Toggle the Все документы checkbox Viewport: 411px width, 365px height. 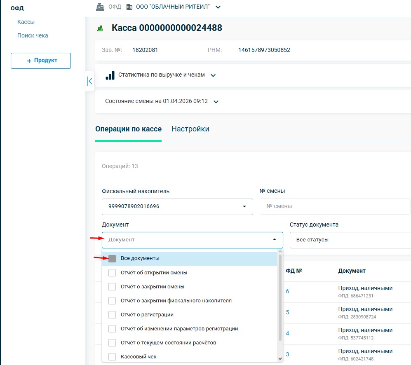coord(112,259)
